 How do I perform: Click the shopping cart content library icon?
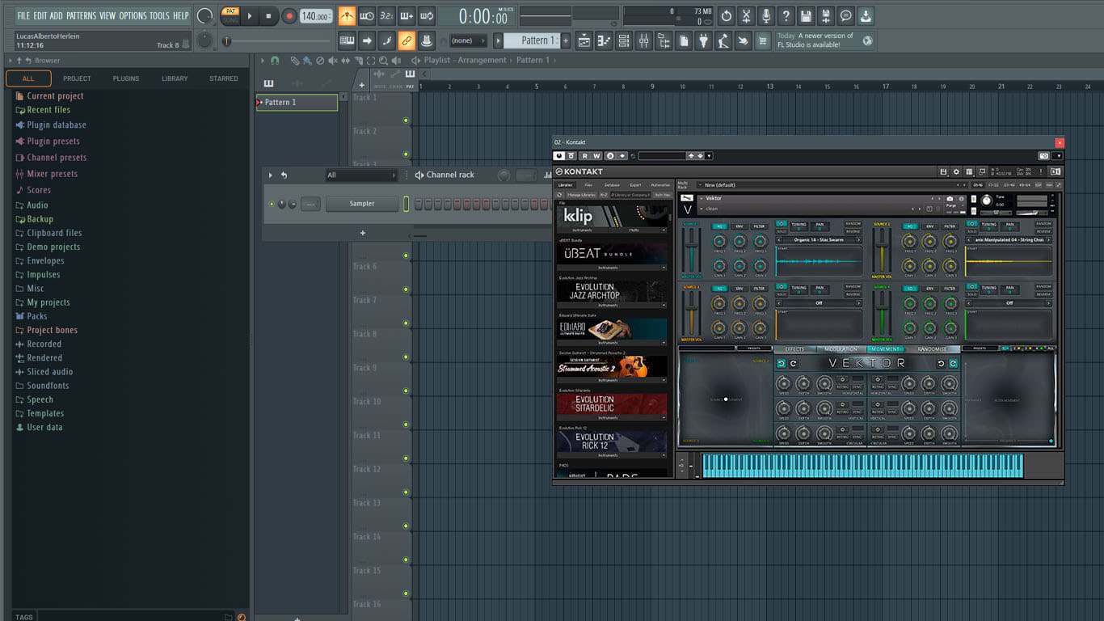(762, 40)
